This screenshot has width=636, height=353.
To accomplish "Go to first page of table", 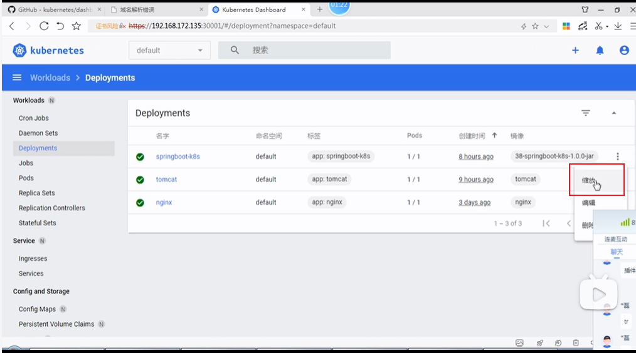I will point(546,223).
